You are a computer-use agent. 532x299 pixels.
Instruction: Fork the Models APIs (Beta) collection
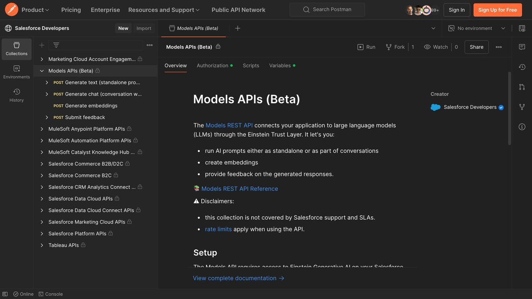click(x=395, y=47)
